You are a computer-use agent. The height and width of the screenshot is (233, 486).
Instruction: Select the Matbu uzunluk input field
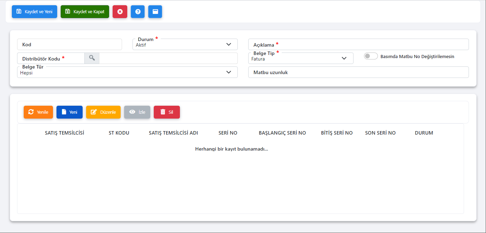click(x=358, y=72)
